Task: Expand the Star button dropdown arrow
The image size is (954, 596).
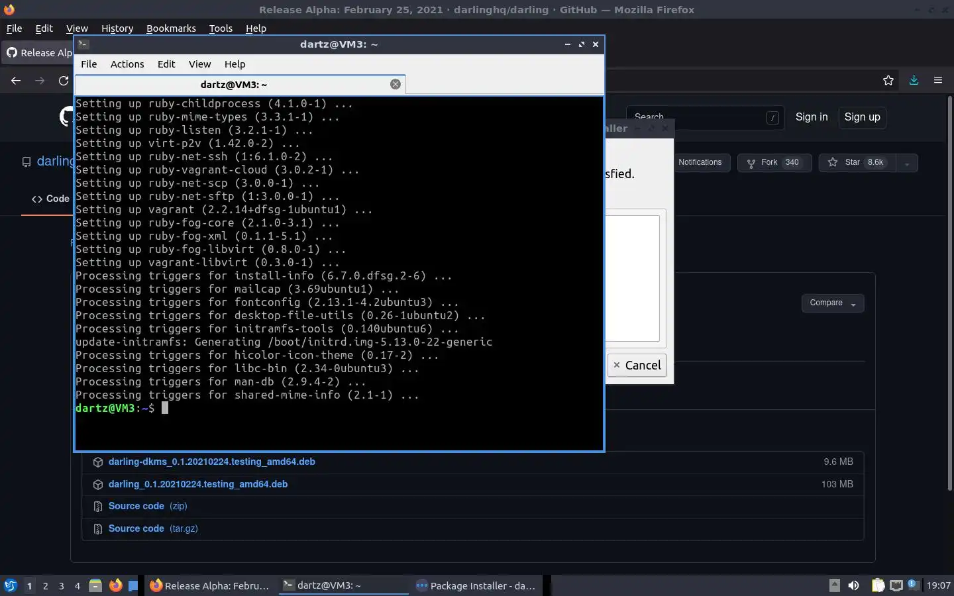Action: click(906, 163)
